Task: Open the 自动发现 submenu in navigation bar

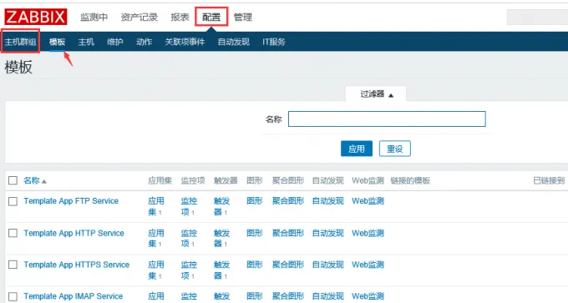Action: click(234, 42)
